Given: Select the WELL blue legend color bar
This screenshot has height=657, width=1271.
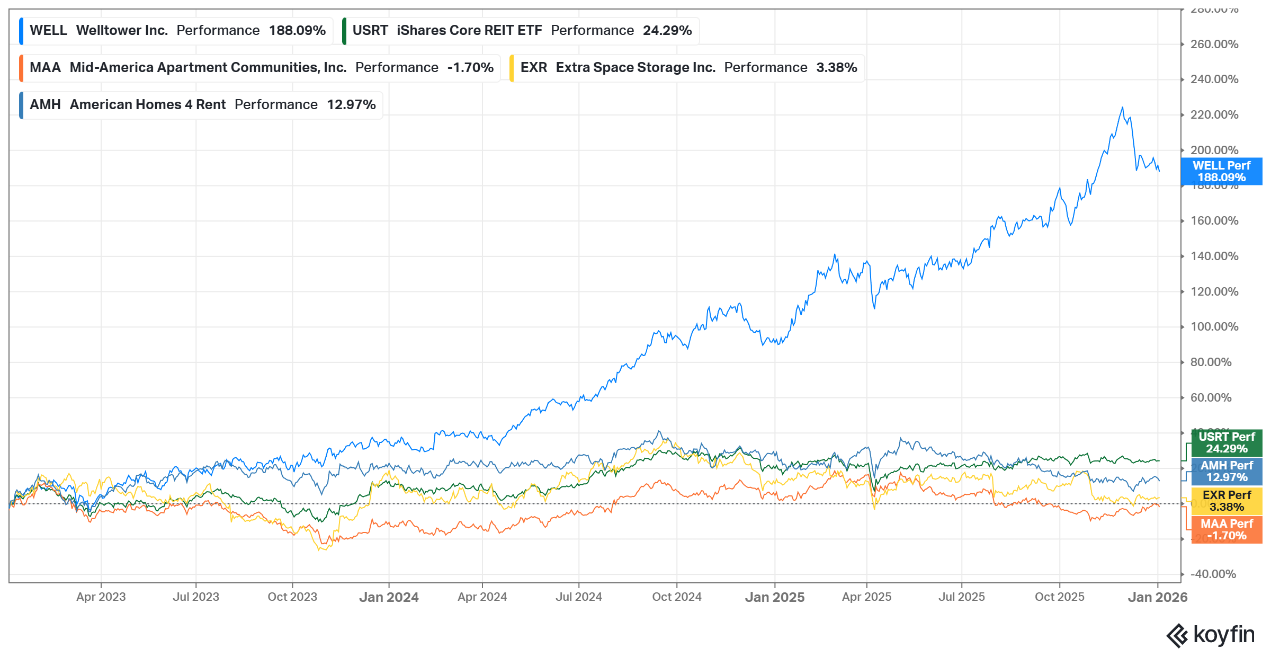Looking at the screenshot, I should pos(21,30).
